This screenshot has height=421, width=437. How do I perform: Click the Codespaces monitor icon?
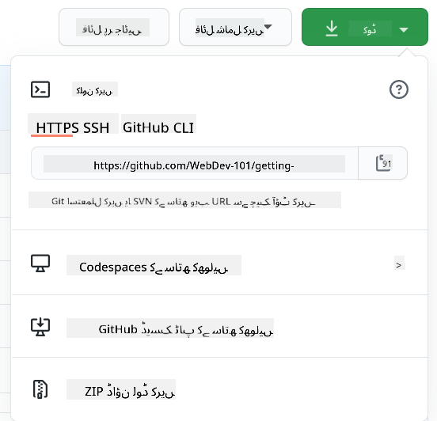pyautogui.click(x=40, y=263)
